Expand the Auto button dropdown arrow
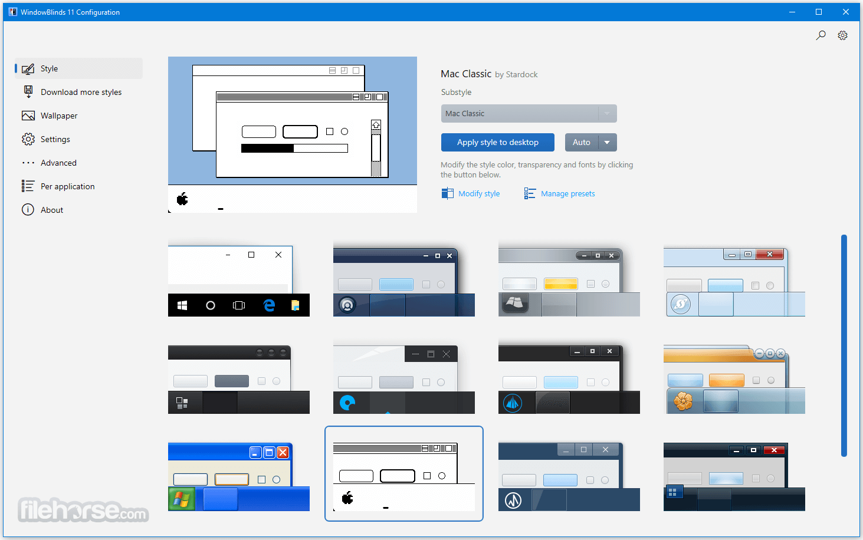Image resolution: width=863 pixels, height=540 pixels. pyautogui.click(x=608, y=143)
